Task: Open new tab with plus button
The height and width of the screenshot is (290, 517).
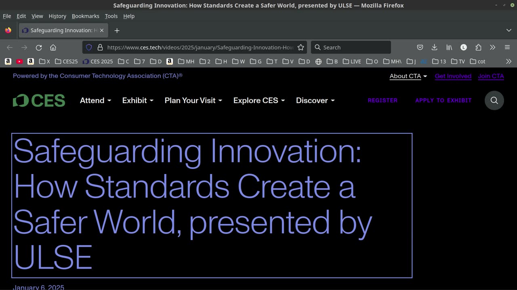Action: [117, 31]
